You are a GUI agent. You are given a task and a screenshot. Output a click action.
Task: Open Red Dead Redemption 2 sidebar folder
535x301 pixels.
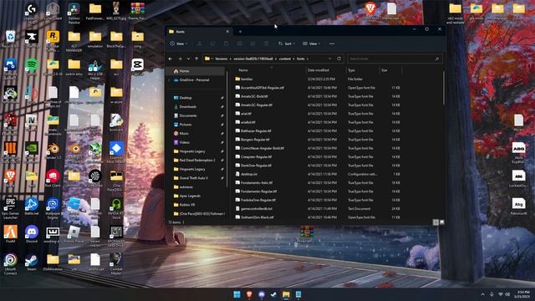coord(196,160)
